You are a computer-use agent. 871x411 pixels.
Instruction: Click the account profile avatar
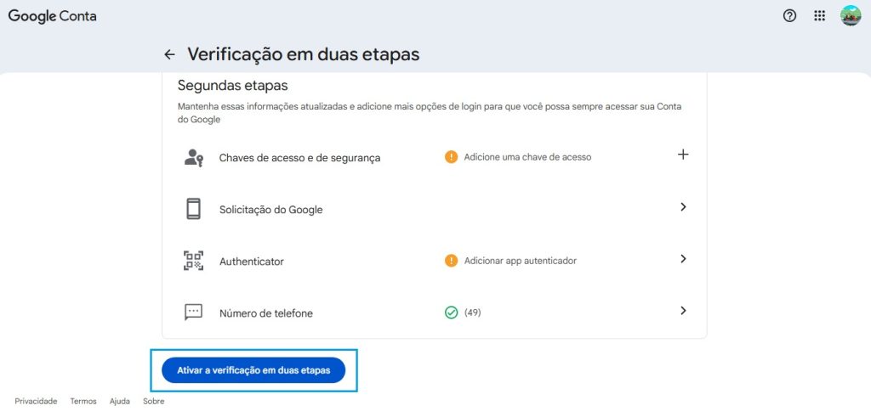tap(851, 15)
